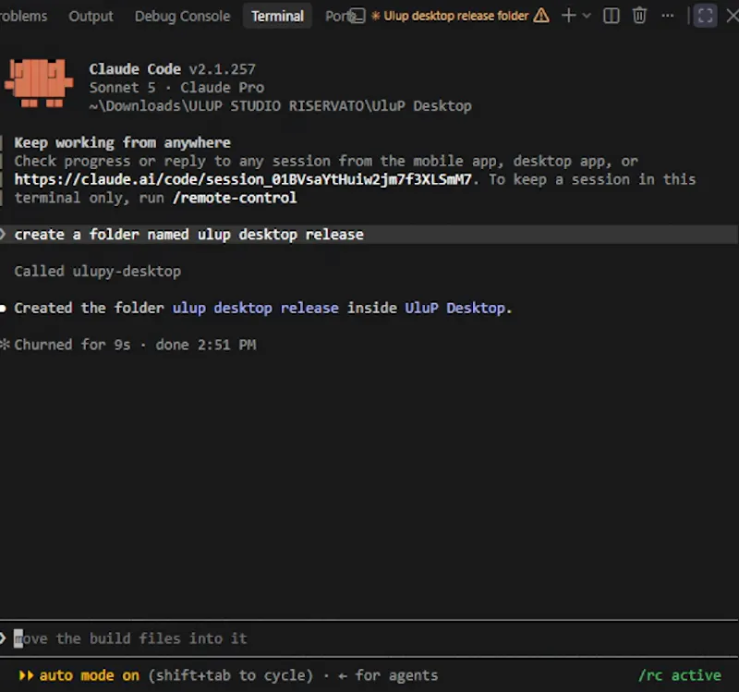
Task: Create a new terminal with plus icon
Action: pyautogui.click(x=569, y=16)
